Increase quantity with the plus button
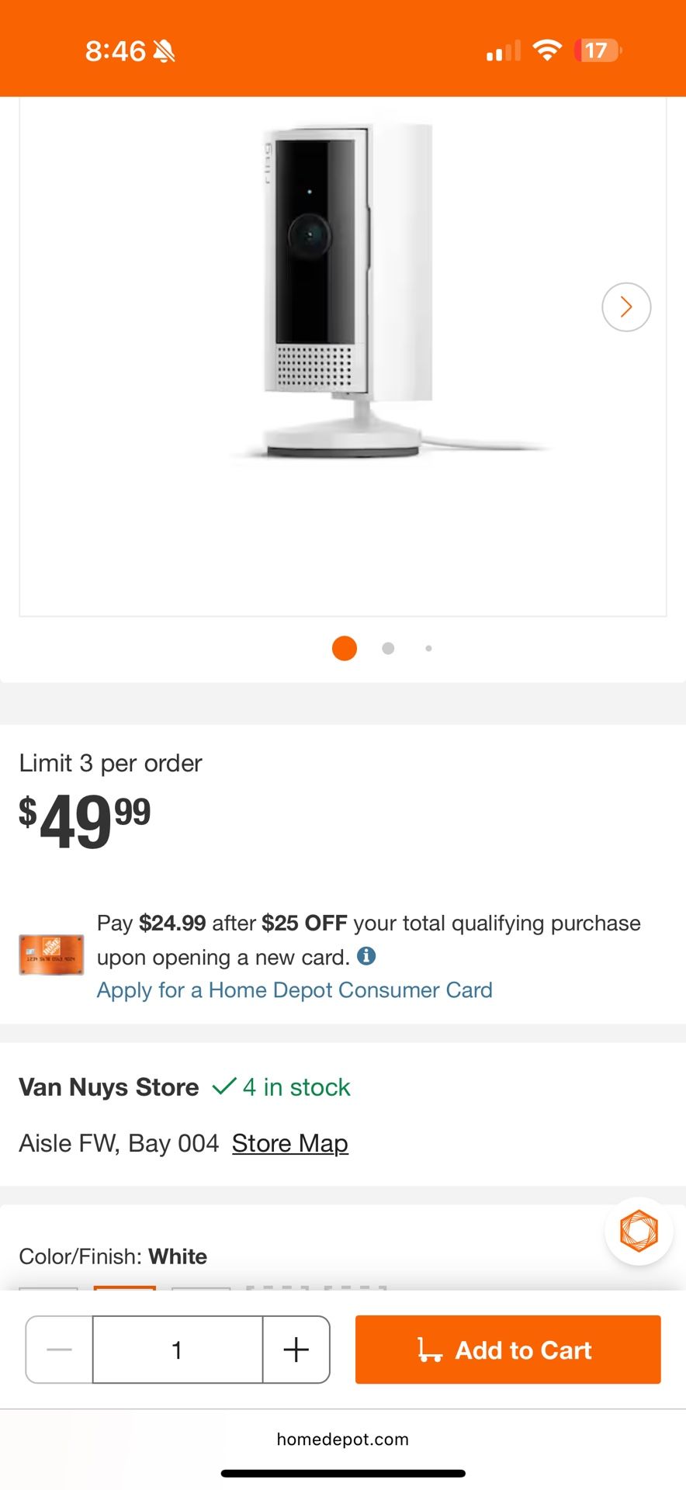686x1490 pixels. [x=296, y=1350]
